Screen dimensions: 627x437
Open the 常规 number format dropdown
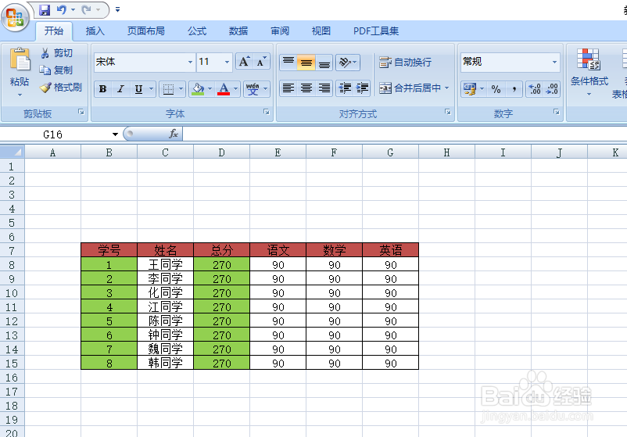[554, 62]
